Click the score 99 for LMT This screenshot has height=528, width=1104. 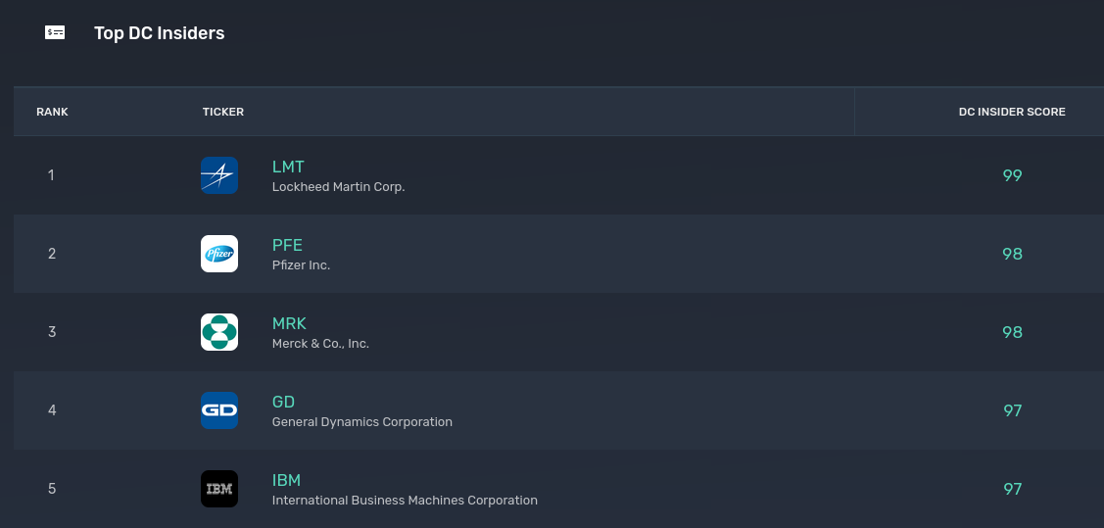coord(1013,175)
